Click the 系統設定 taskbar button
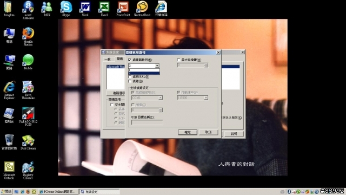This screenshot has width=346, height=195. pos(99,192)
